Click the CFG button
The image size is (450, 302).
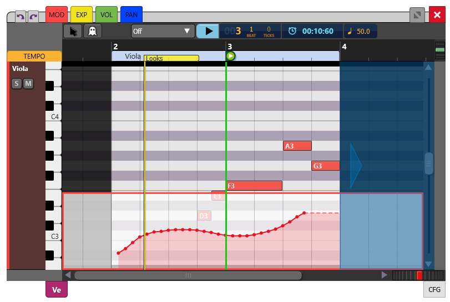pos(434,289)
